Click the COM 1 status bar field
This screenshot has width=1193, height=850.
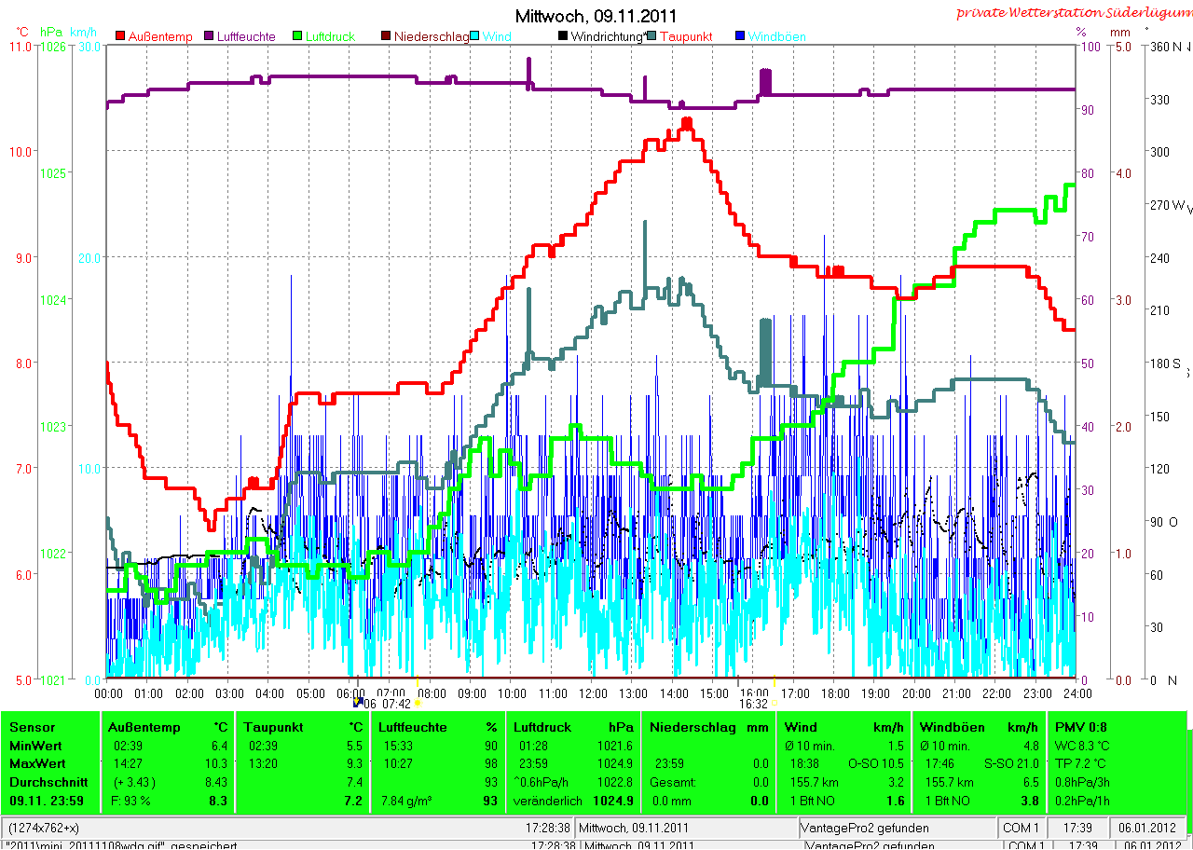1021,828
